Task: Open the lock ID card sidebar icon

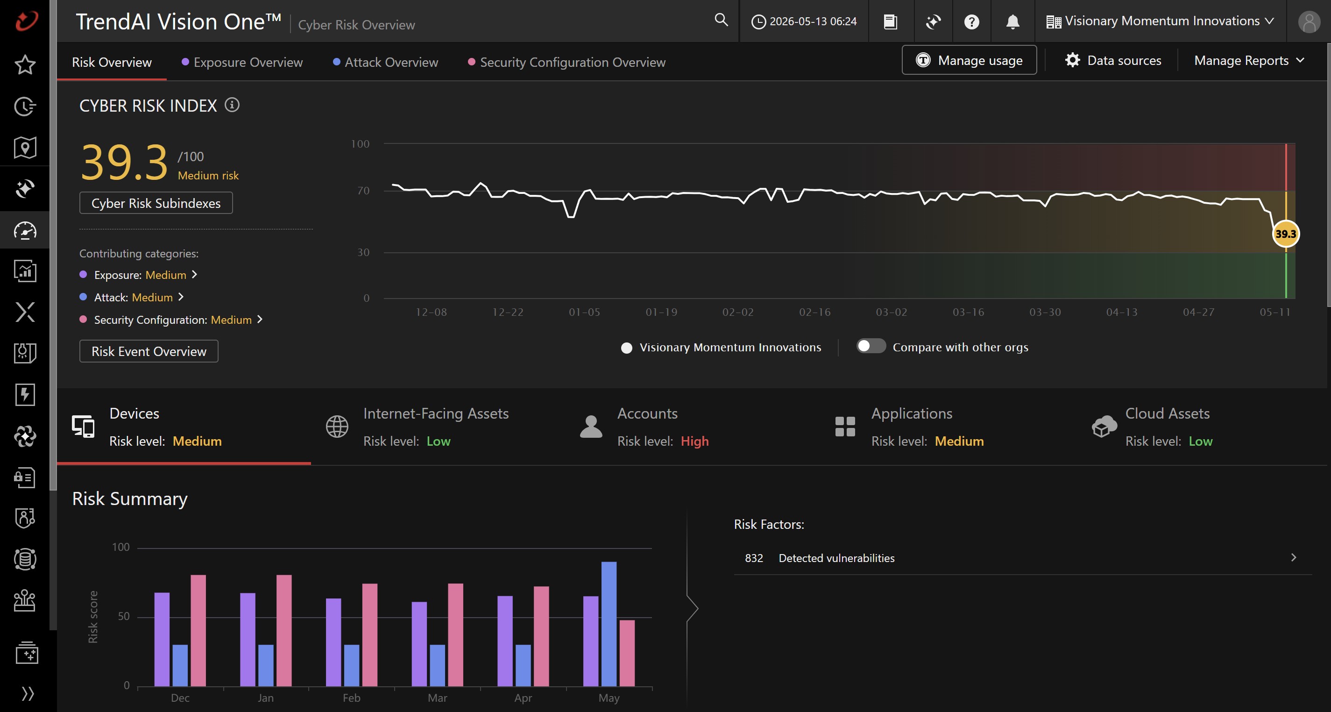Action: click(x=25, y=477)
